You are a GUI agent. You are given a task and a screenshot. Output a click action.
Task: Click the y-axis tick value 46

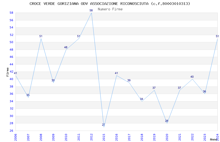[x=11, y=57]
